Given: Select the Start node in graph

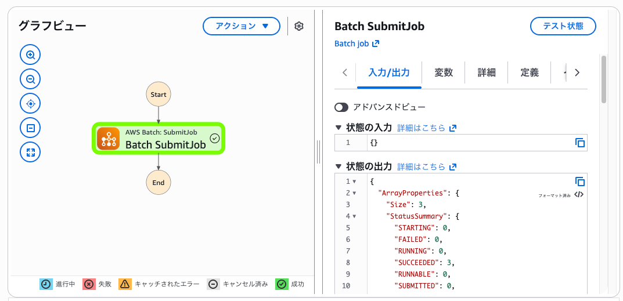Looking at the screenshot, I should (x=158, y=95).
